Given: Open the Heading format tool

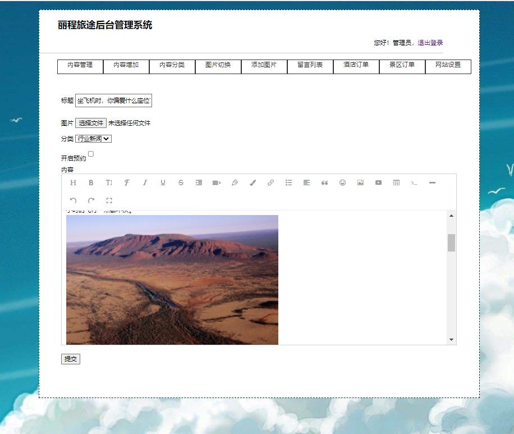Looking at the screenshot, I should [73, 182].
